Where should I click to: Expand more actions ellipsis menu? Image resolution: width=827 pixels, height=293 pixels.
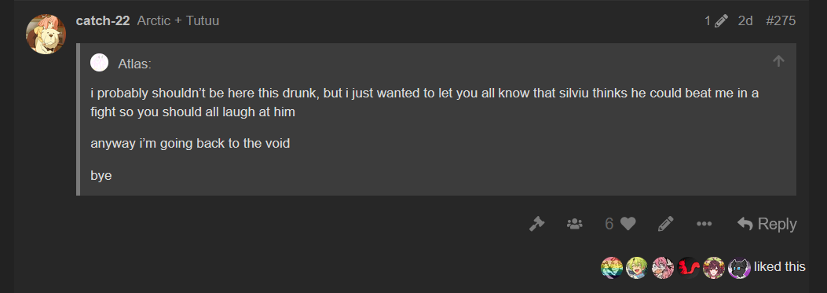(704, 224)
